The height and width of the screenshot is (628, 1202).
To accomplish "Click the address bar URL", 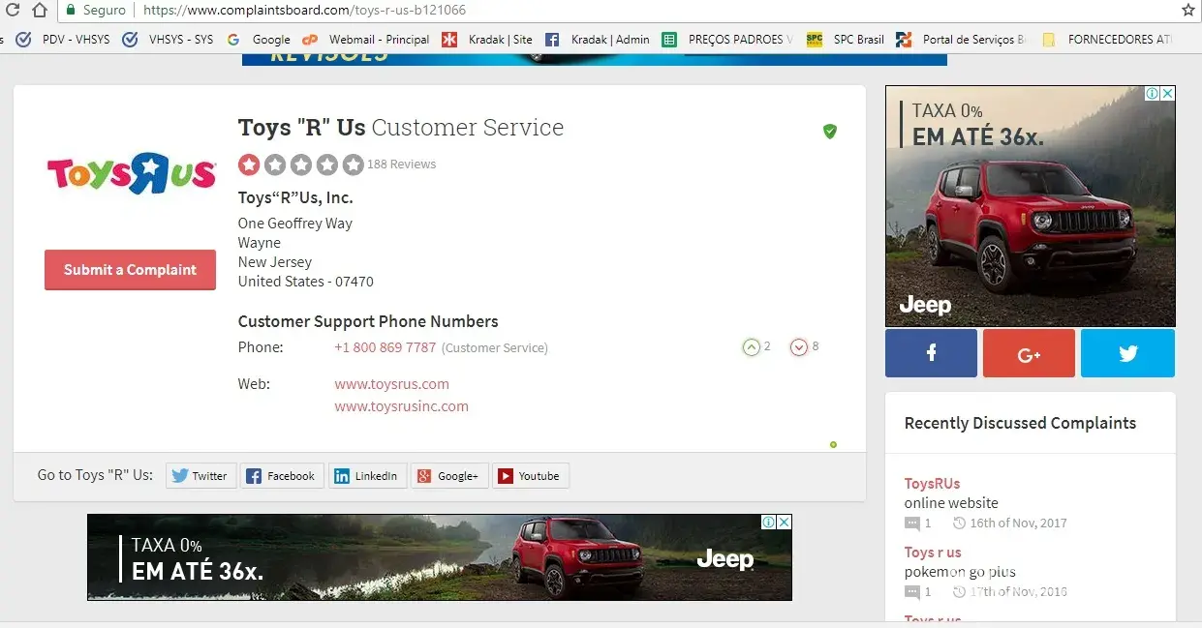I will pos(303,10).
